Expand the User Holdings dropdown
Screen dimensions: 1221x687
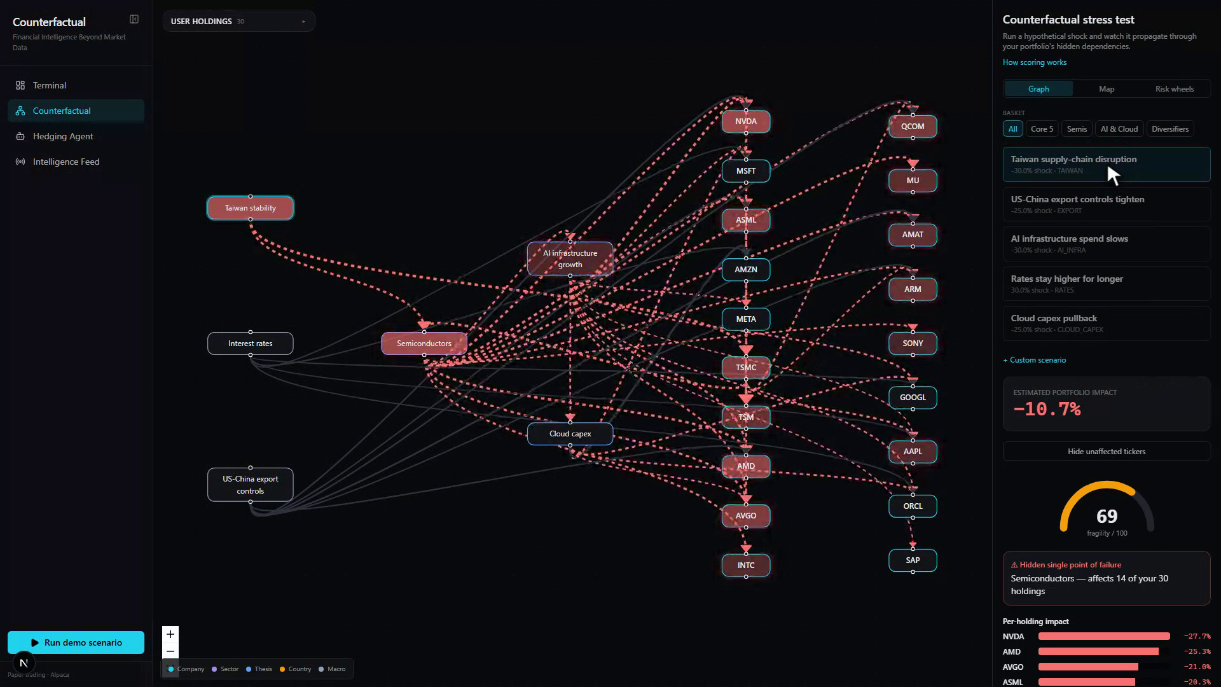tap(238, 21)
